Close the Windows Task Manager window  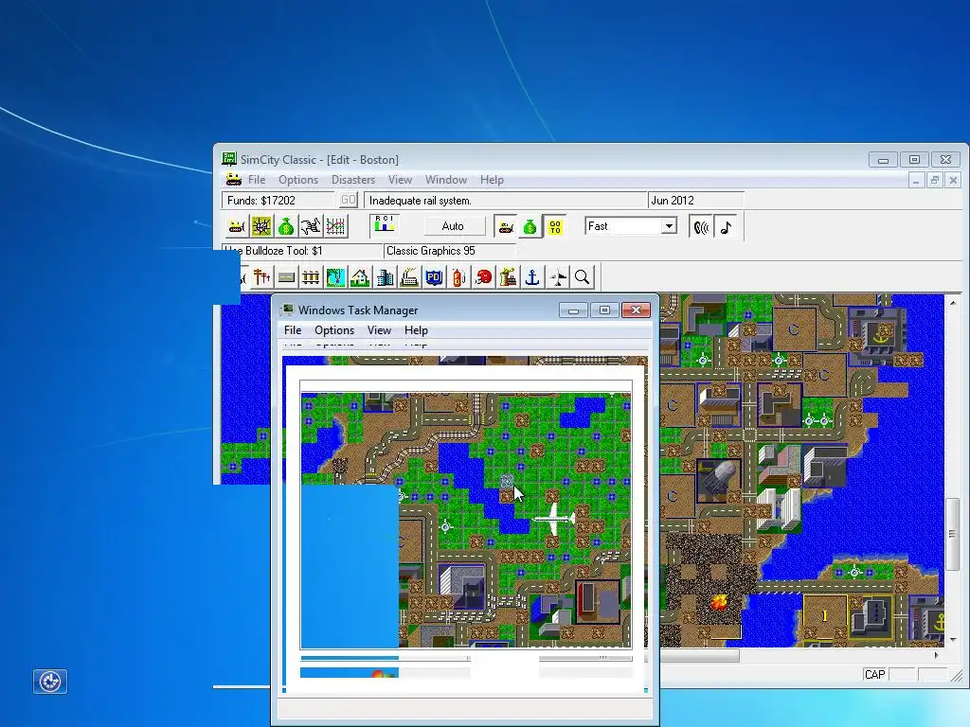[636, 310]
